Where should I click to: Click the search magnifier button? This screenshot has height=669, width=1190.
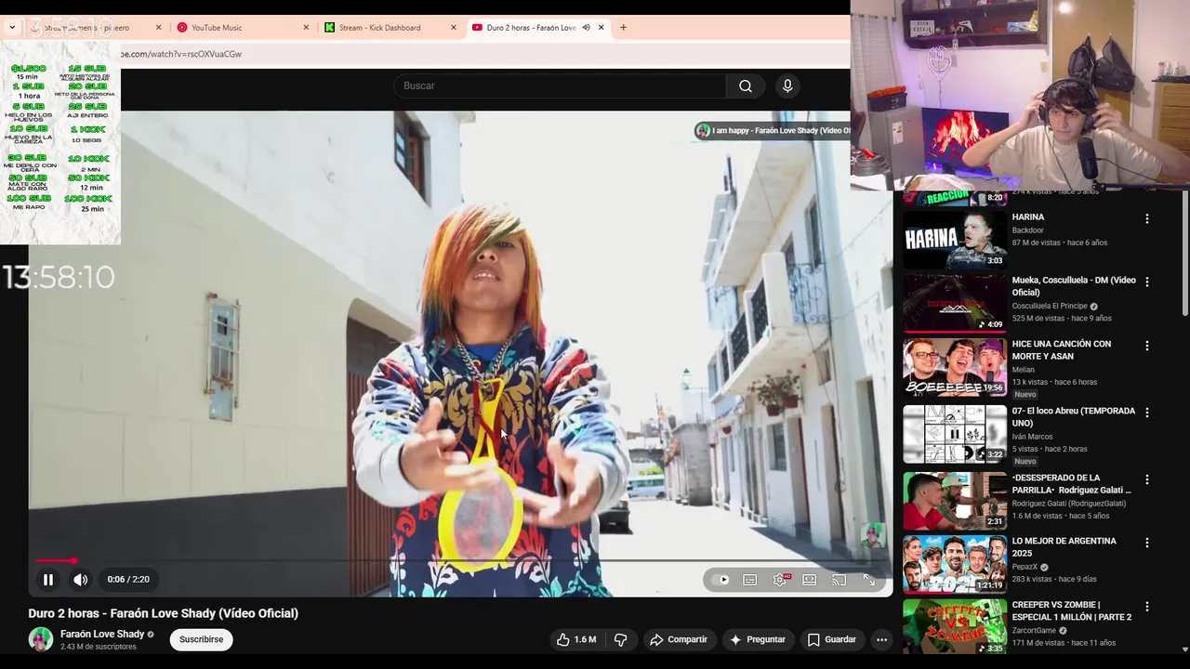click(746, 85)
